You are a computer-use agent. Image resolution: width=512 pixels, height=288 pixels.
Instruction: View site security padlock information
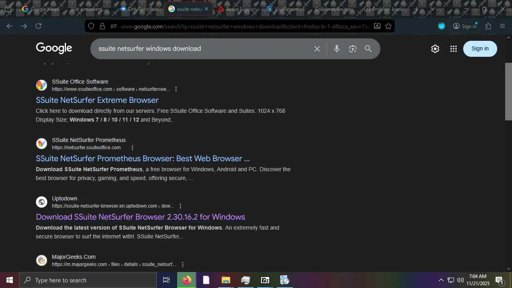point(102,26)
